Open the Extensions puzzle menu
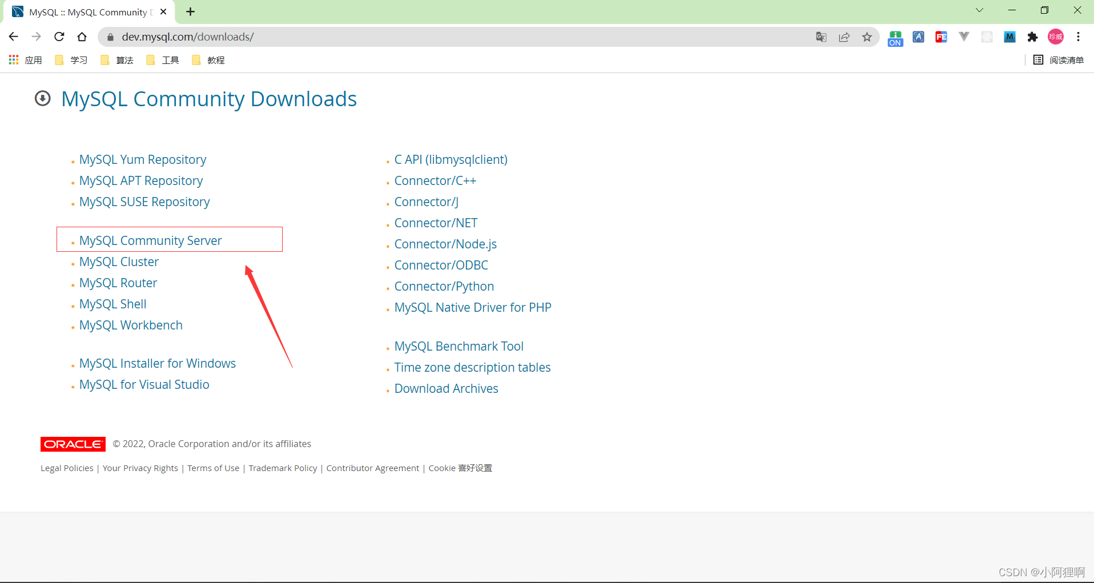 click(x=1032, y=37)
